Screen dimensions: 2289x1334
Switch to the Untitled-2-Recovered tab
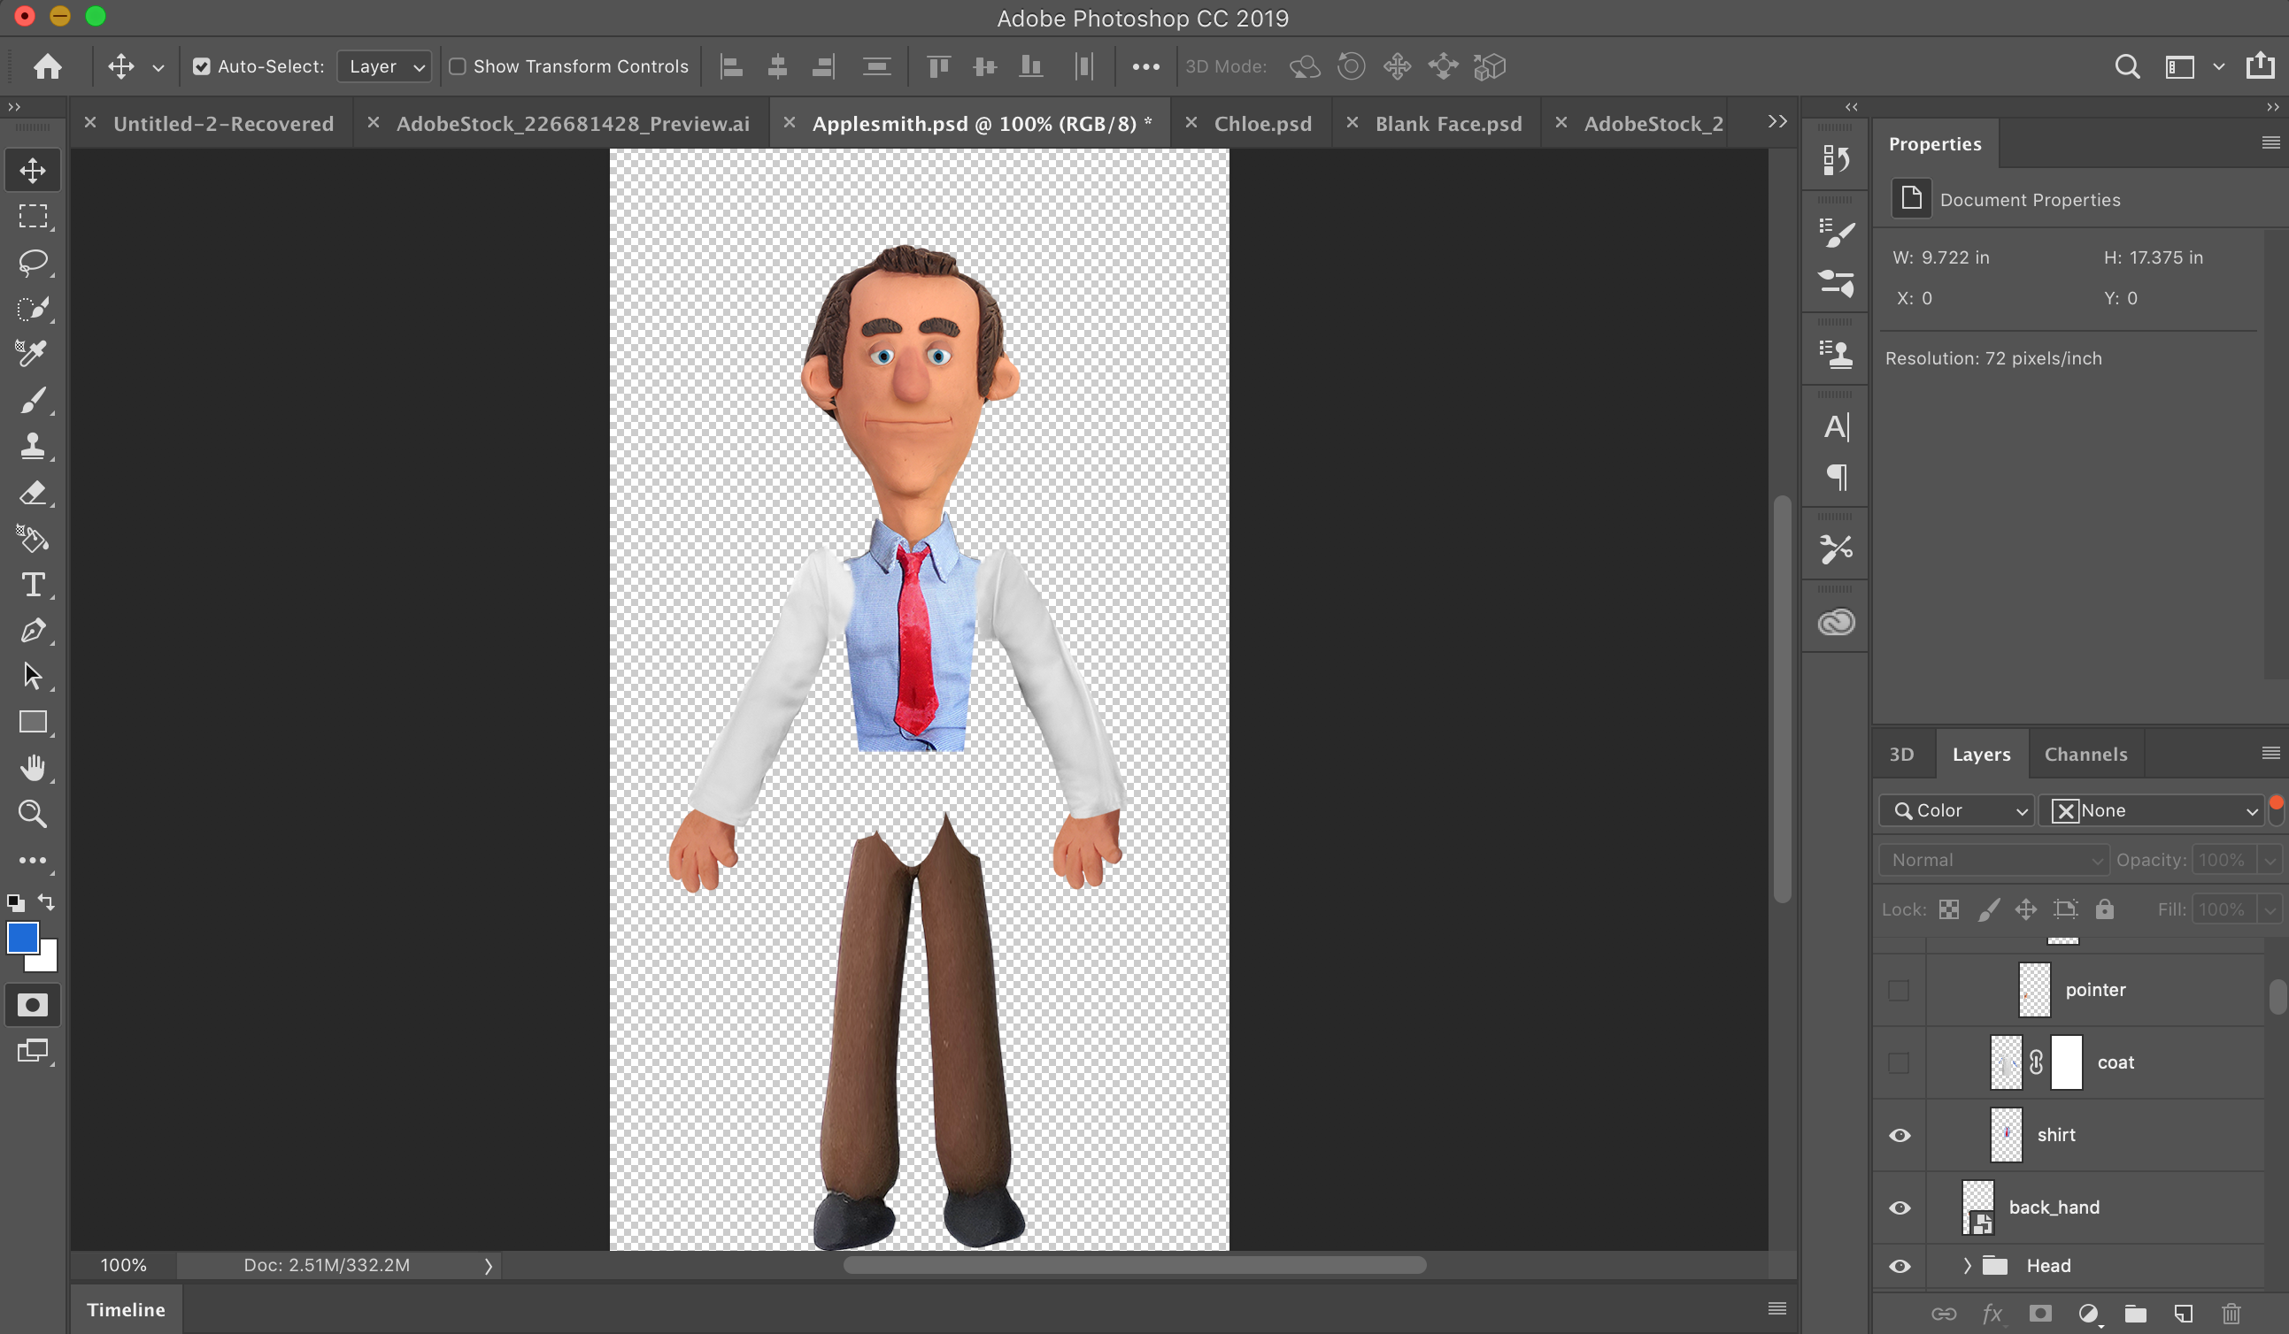click(x=223, y=124)
